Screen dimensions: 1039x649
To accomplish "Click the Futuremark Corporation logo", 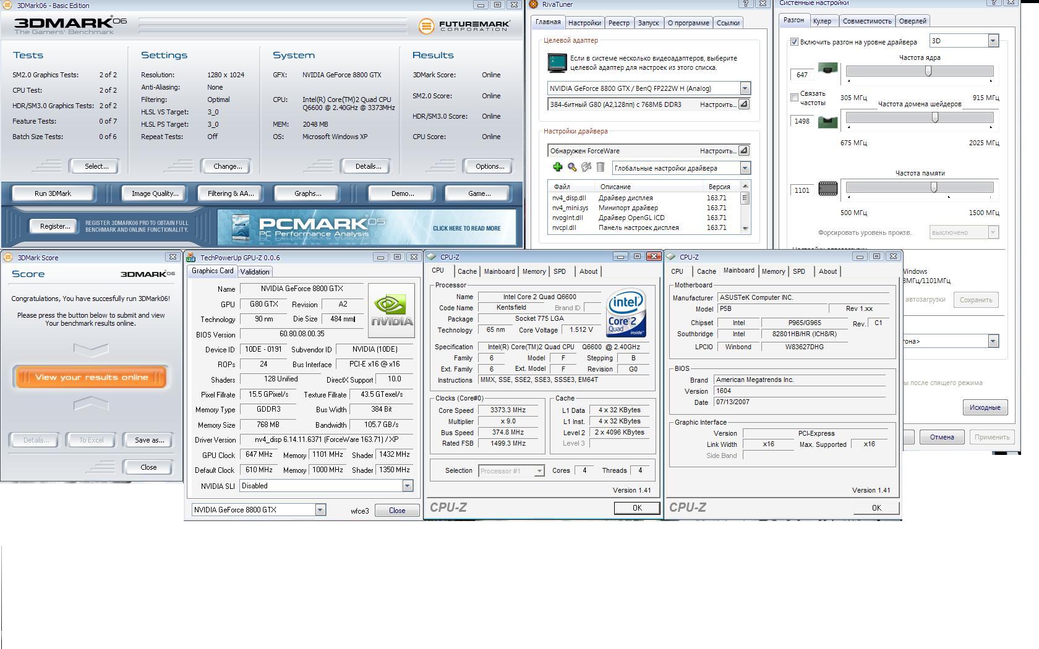I will point(464,26).
